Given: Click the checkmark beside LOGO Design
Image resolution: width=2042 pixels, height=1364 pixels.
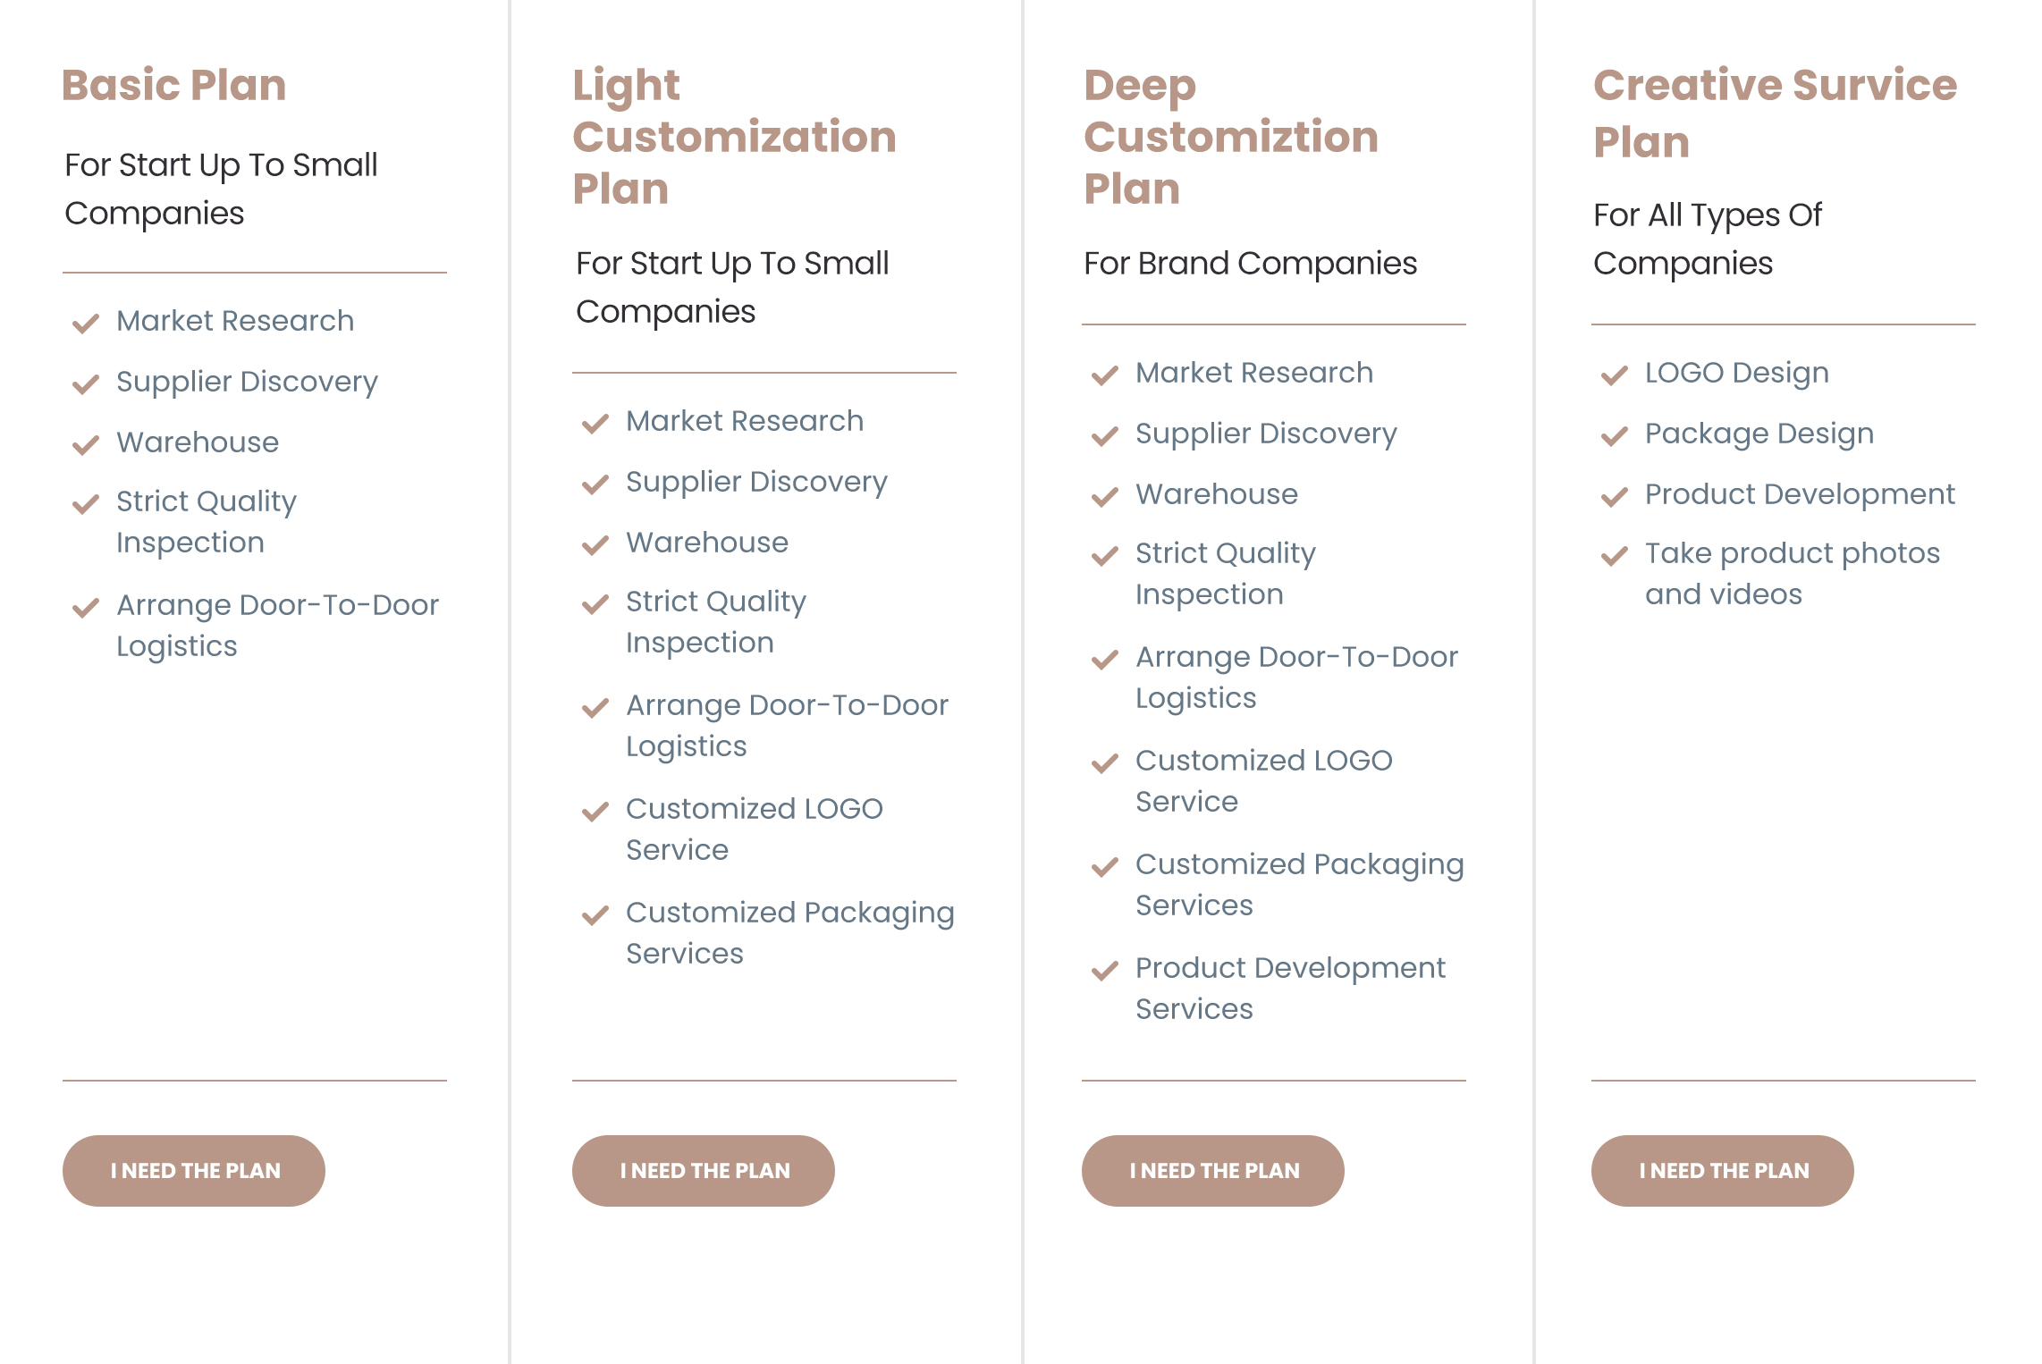Looking at the screenshot, I should tap(1615, 375).
